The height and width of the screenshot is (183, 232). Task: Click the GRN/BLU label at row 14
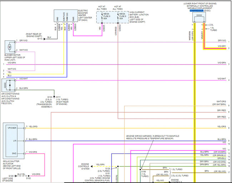(x=222, y=158)
